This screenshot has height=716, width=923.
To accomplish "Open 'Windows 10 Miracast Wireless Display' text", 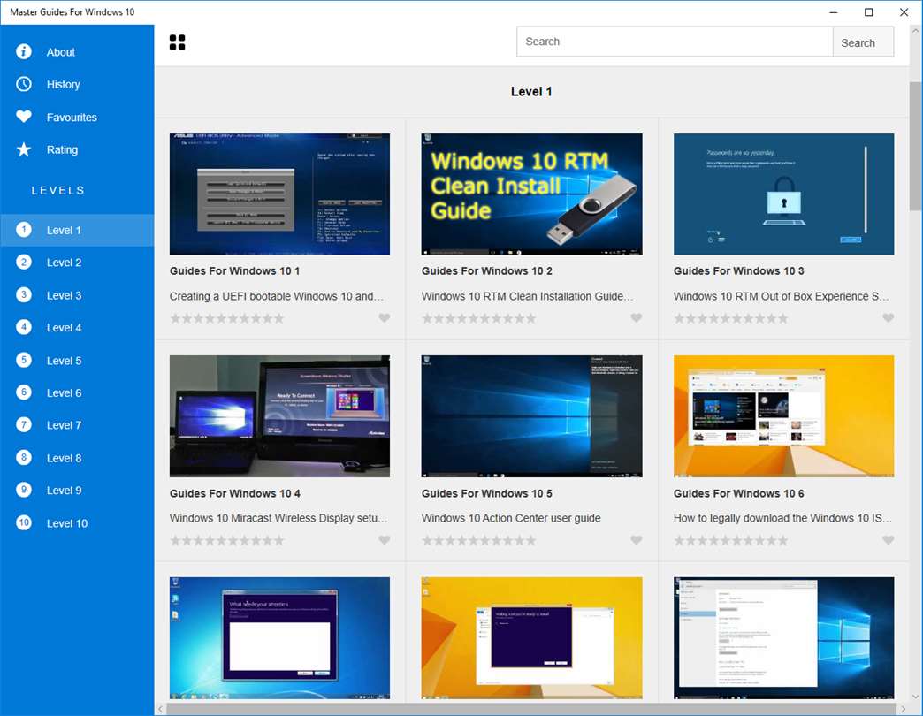I will (x=278, y=518).
